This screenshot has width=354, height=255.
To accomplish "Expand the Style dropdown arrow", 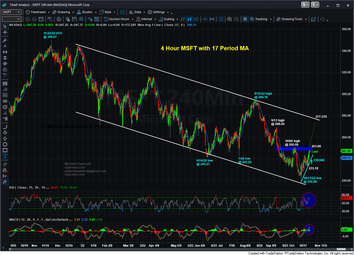I will (115, 12).
